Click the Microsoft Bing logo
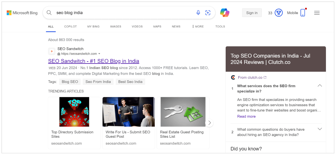The width and height of the screenshot is (336, 155). pos(22,13)
